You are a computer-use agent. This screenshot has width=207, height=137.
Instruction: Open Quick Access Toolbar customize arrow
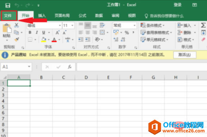(x=39, y=5)
